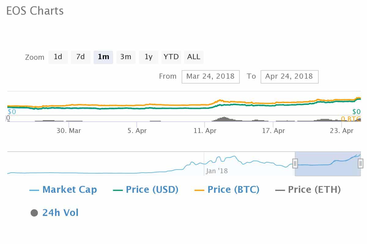
Task: Click the Jan '18 navigator marker
Action: click(217, 171)
